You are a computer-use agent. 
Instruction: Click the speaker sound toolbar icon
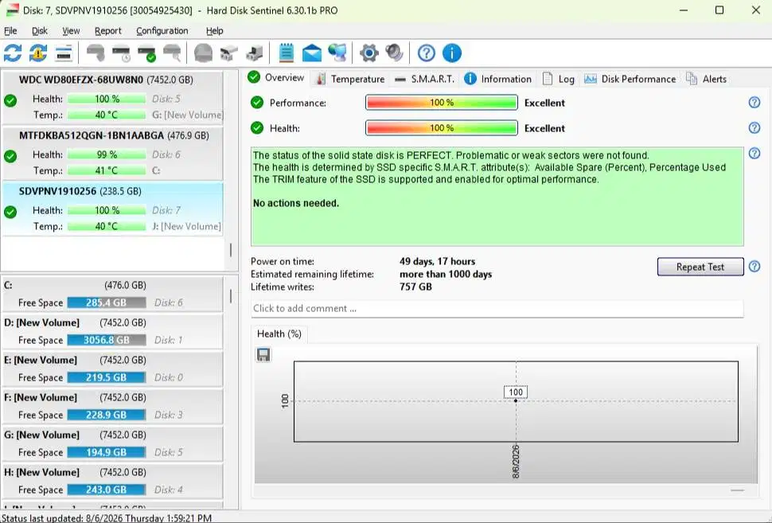click(x=395, y=53)
